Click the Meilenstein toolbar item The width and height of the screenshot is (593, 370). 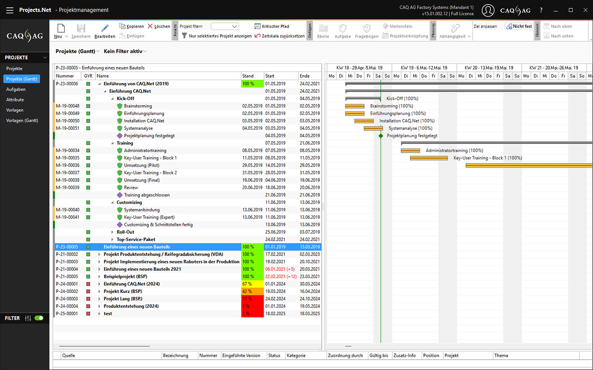click(397, 26)
